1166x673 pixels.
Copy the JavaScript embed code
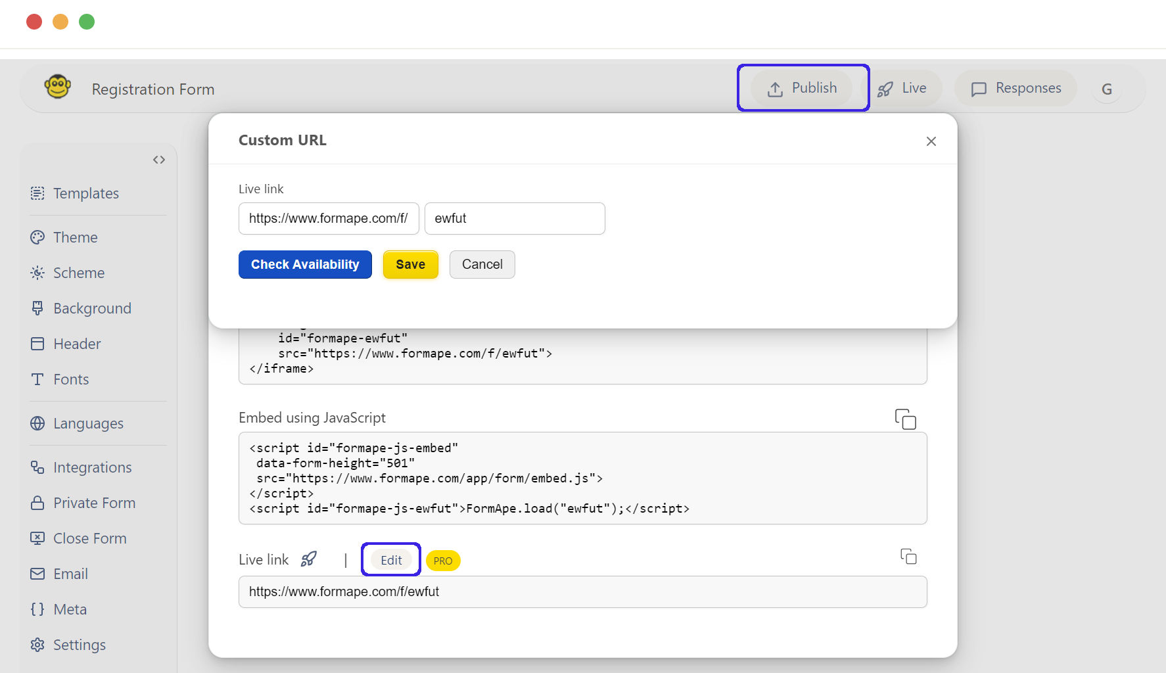[905, 419]
